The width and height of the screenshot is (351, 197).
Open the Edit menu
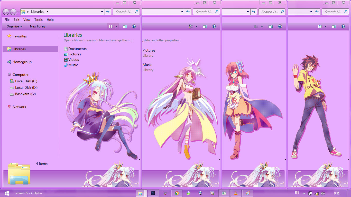point(16,19)
